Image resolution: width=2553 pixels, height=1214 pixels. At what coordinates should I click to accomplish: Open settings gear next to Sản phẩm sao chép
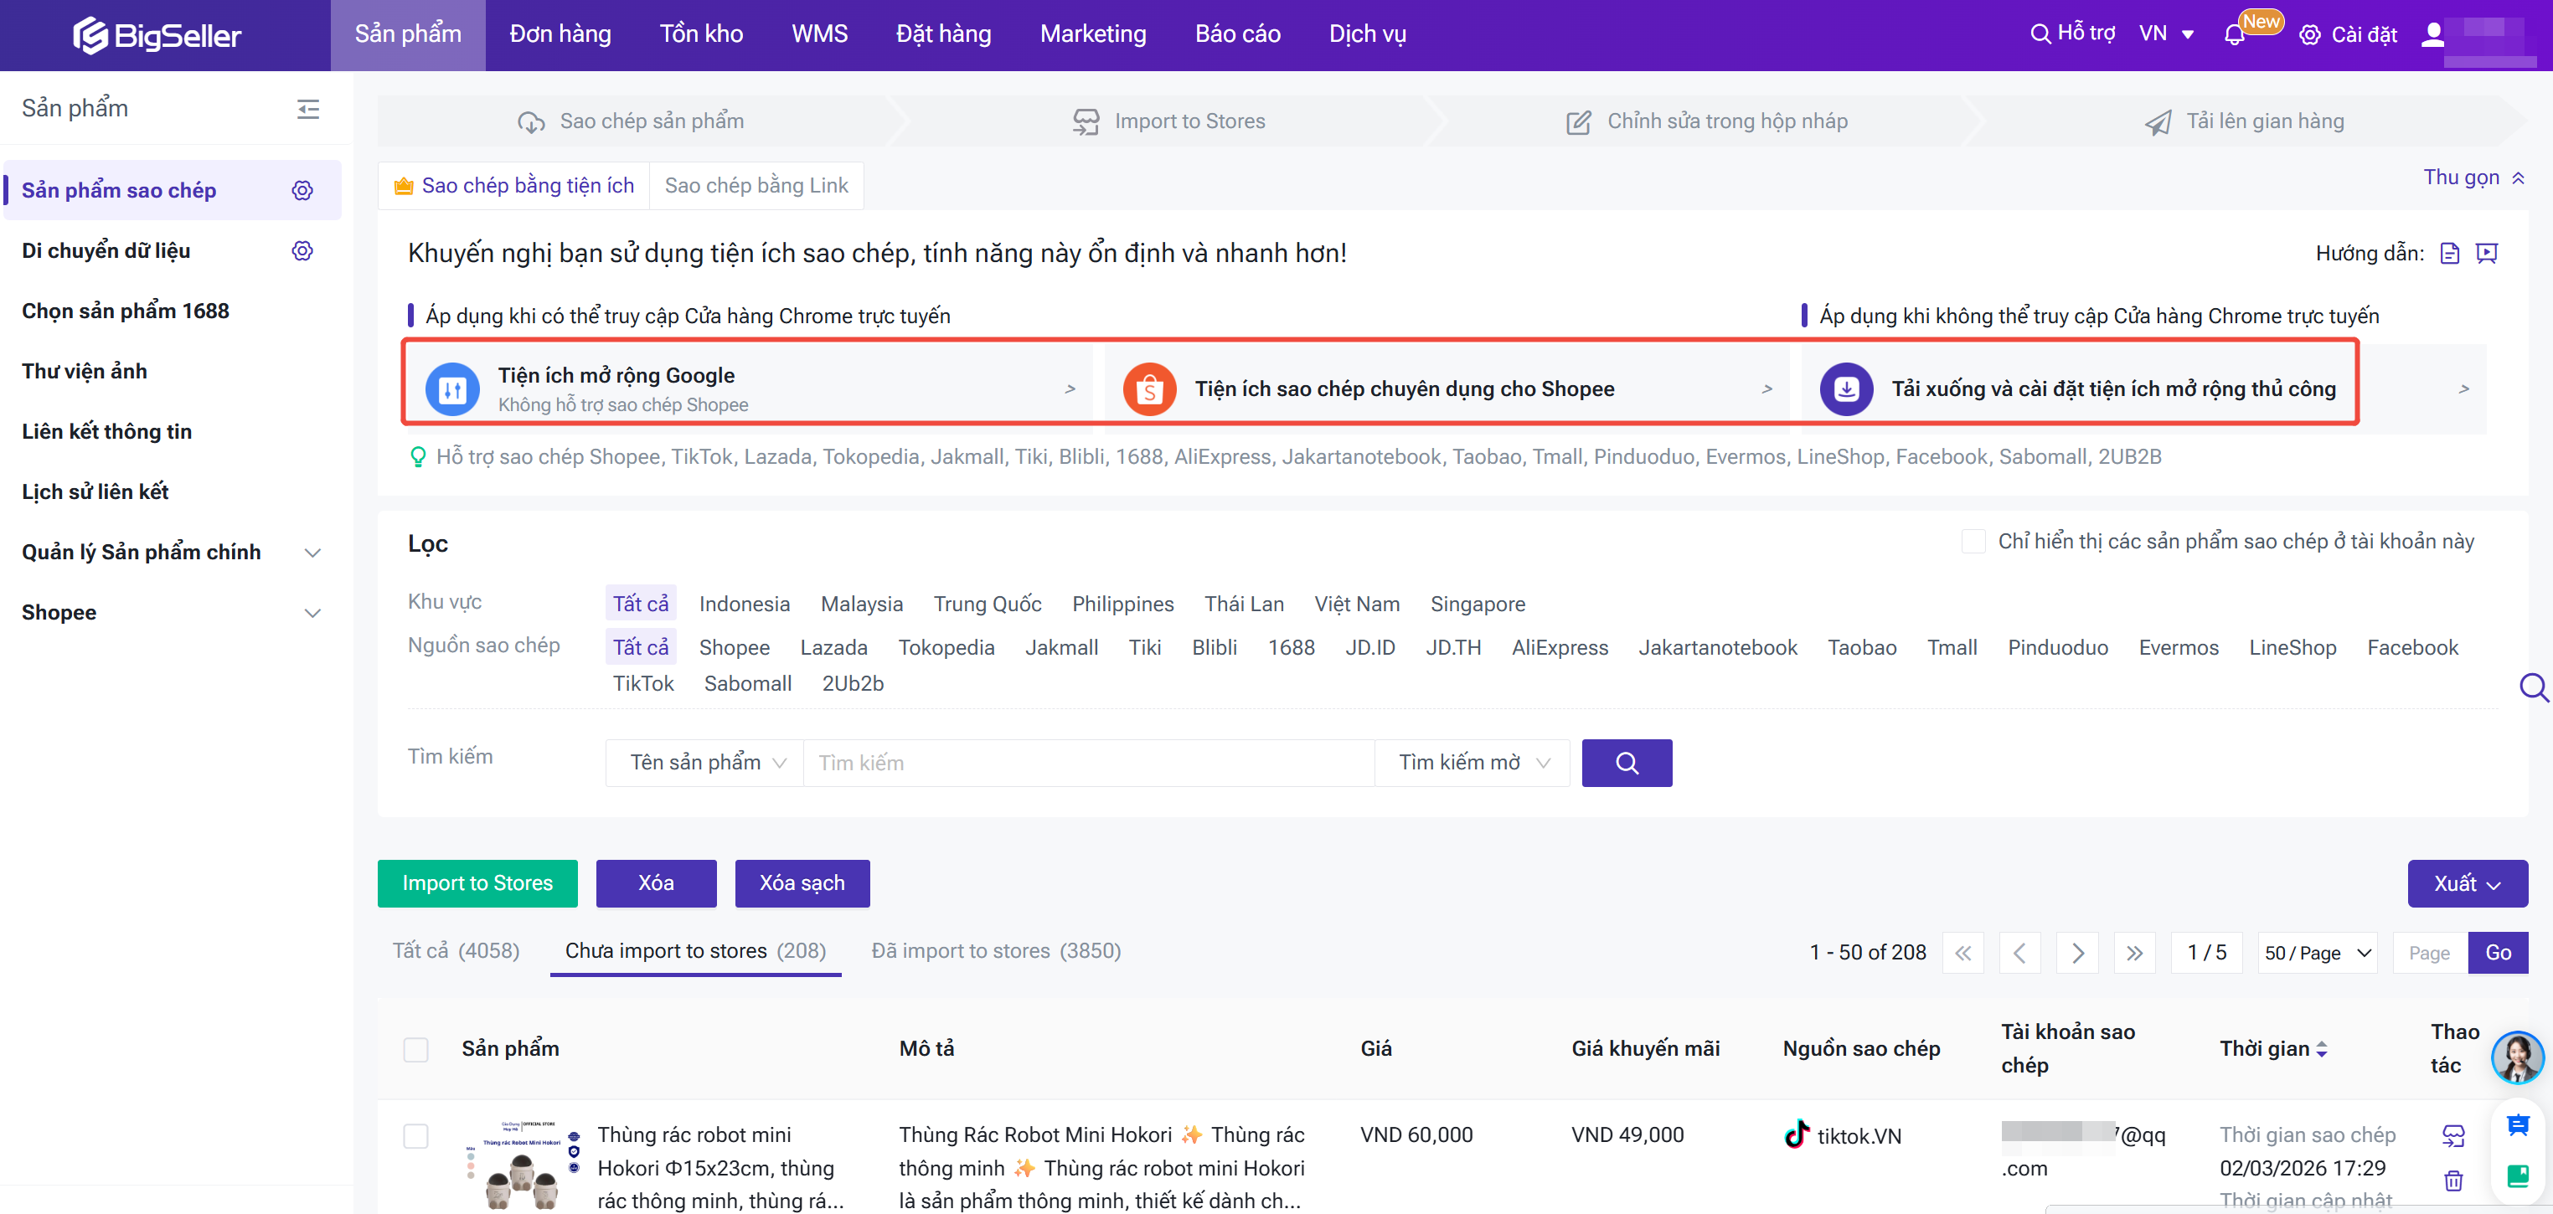[x=302, y=190]
